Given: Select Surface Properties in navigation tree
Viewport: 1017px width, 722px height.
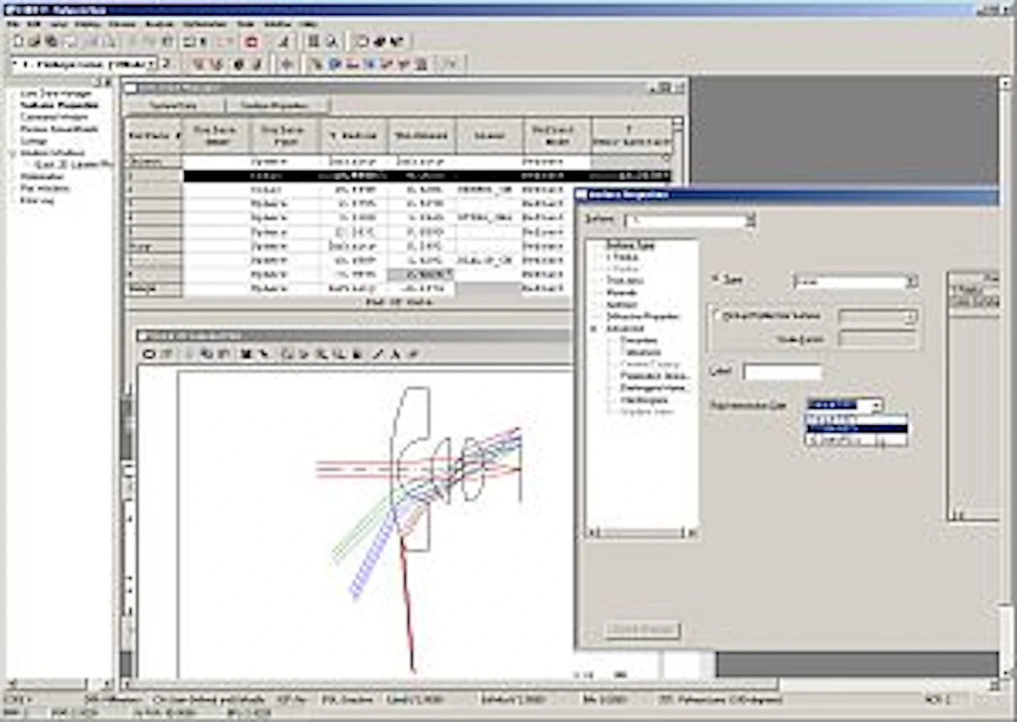Looking at the screenshot, I should (x=60, y=105).
